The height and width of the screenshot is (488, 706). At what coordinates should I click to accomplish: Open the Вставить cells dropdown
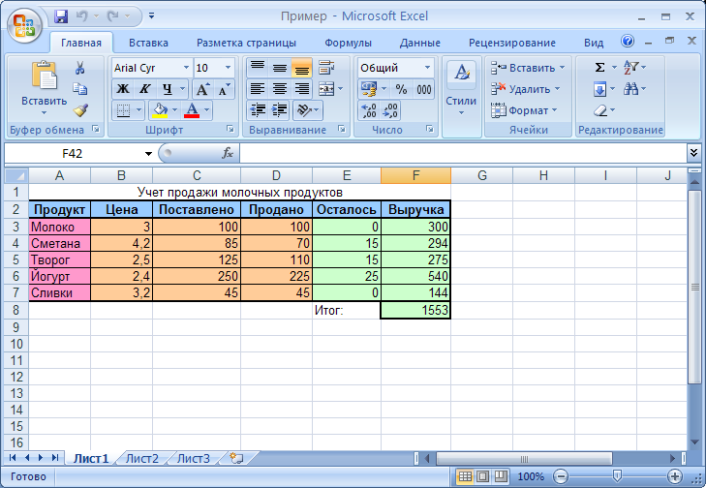click(527, 68)
